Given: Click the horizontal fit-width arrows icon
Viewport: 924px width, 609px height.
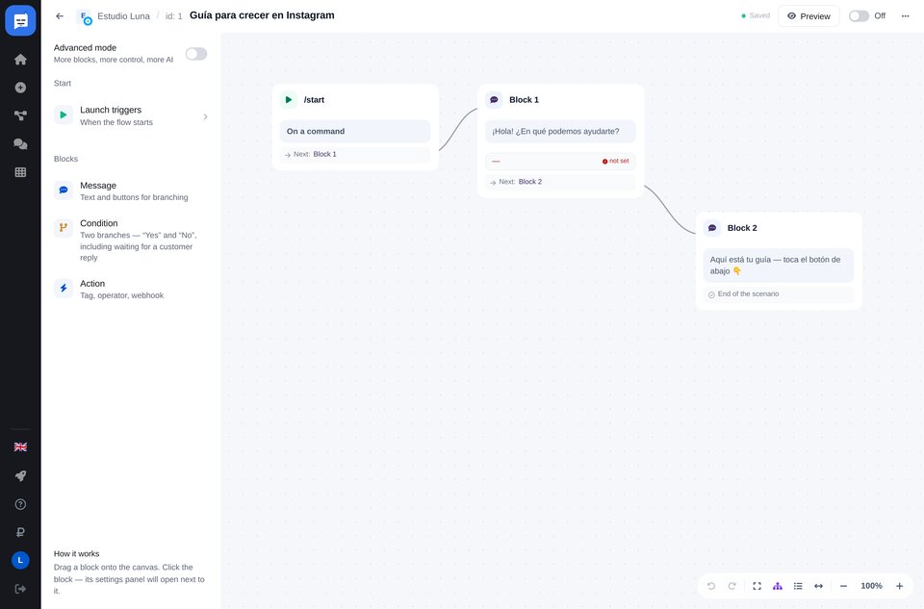Looking at the screenshot, I should (x=818, y=586).
